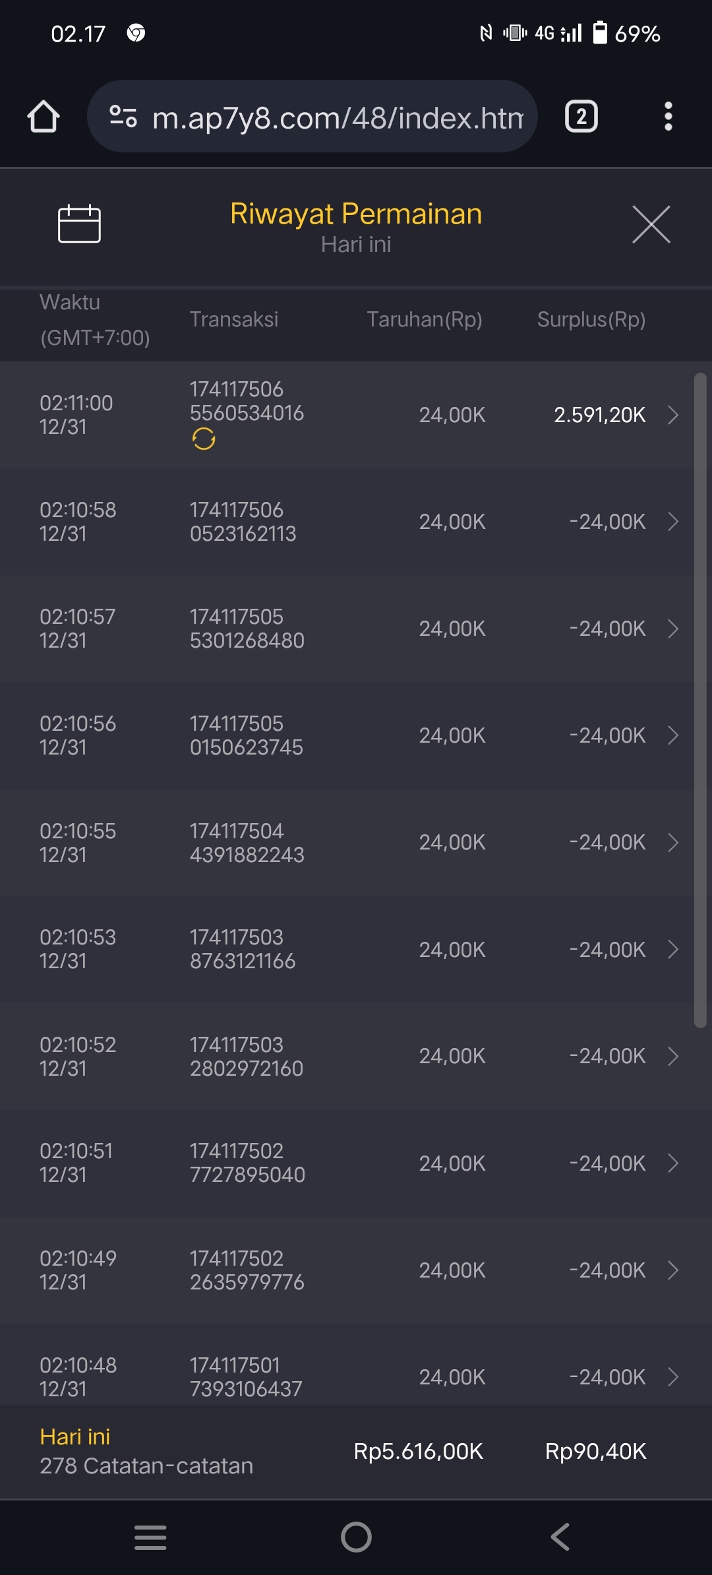Screen dimensions: 712x1575
Task: Open the browser three-dot menu
Action: coord(668,117)
